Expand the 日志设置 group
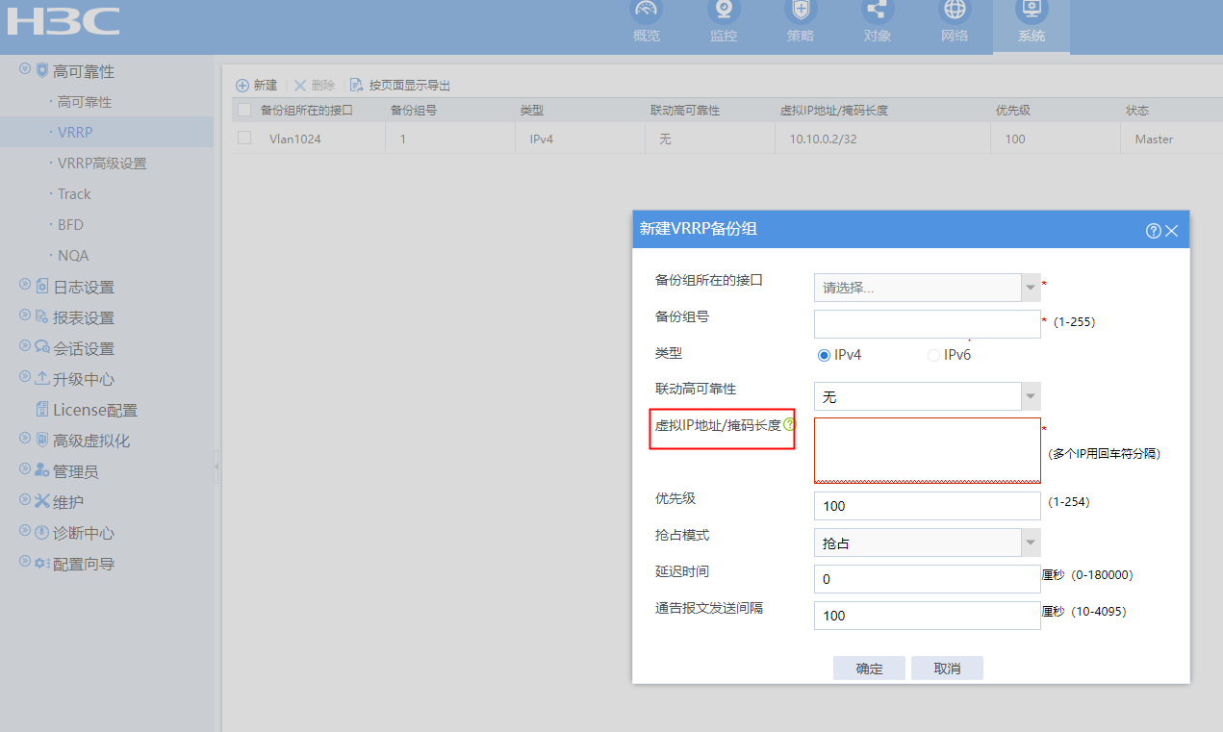Screen dimensions: 1223x732 (x=25, y=286)
